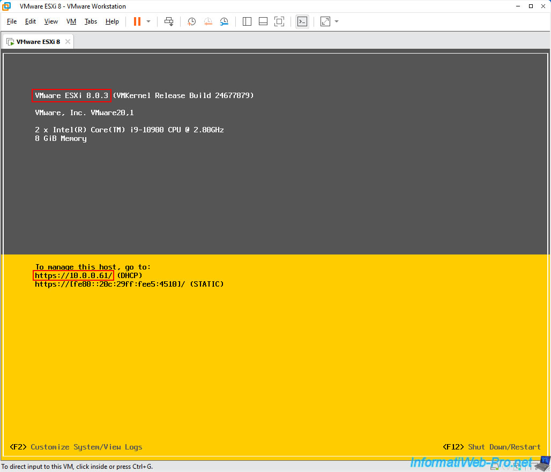
Task: Toggle the console view button
Action: click(302, 21)
